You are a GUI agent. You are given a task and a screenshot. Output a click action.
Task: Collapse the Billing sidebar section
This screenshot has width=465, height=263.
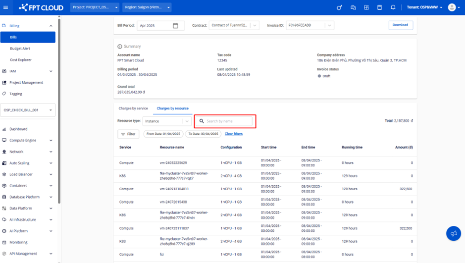coord(51,26)
